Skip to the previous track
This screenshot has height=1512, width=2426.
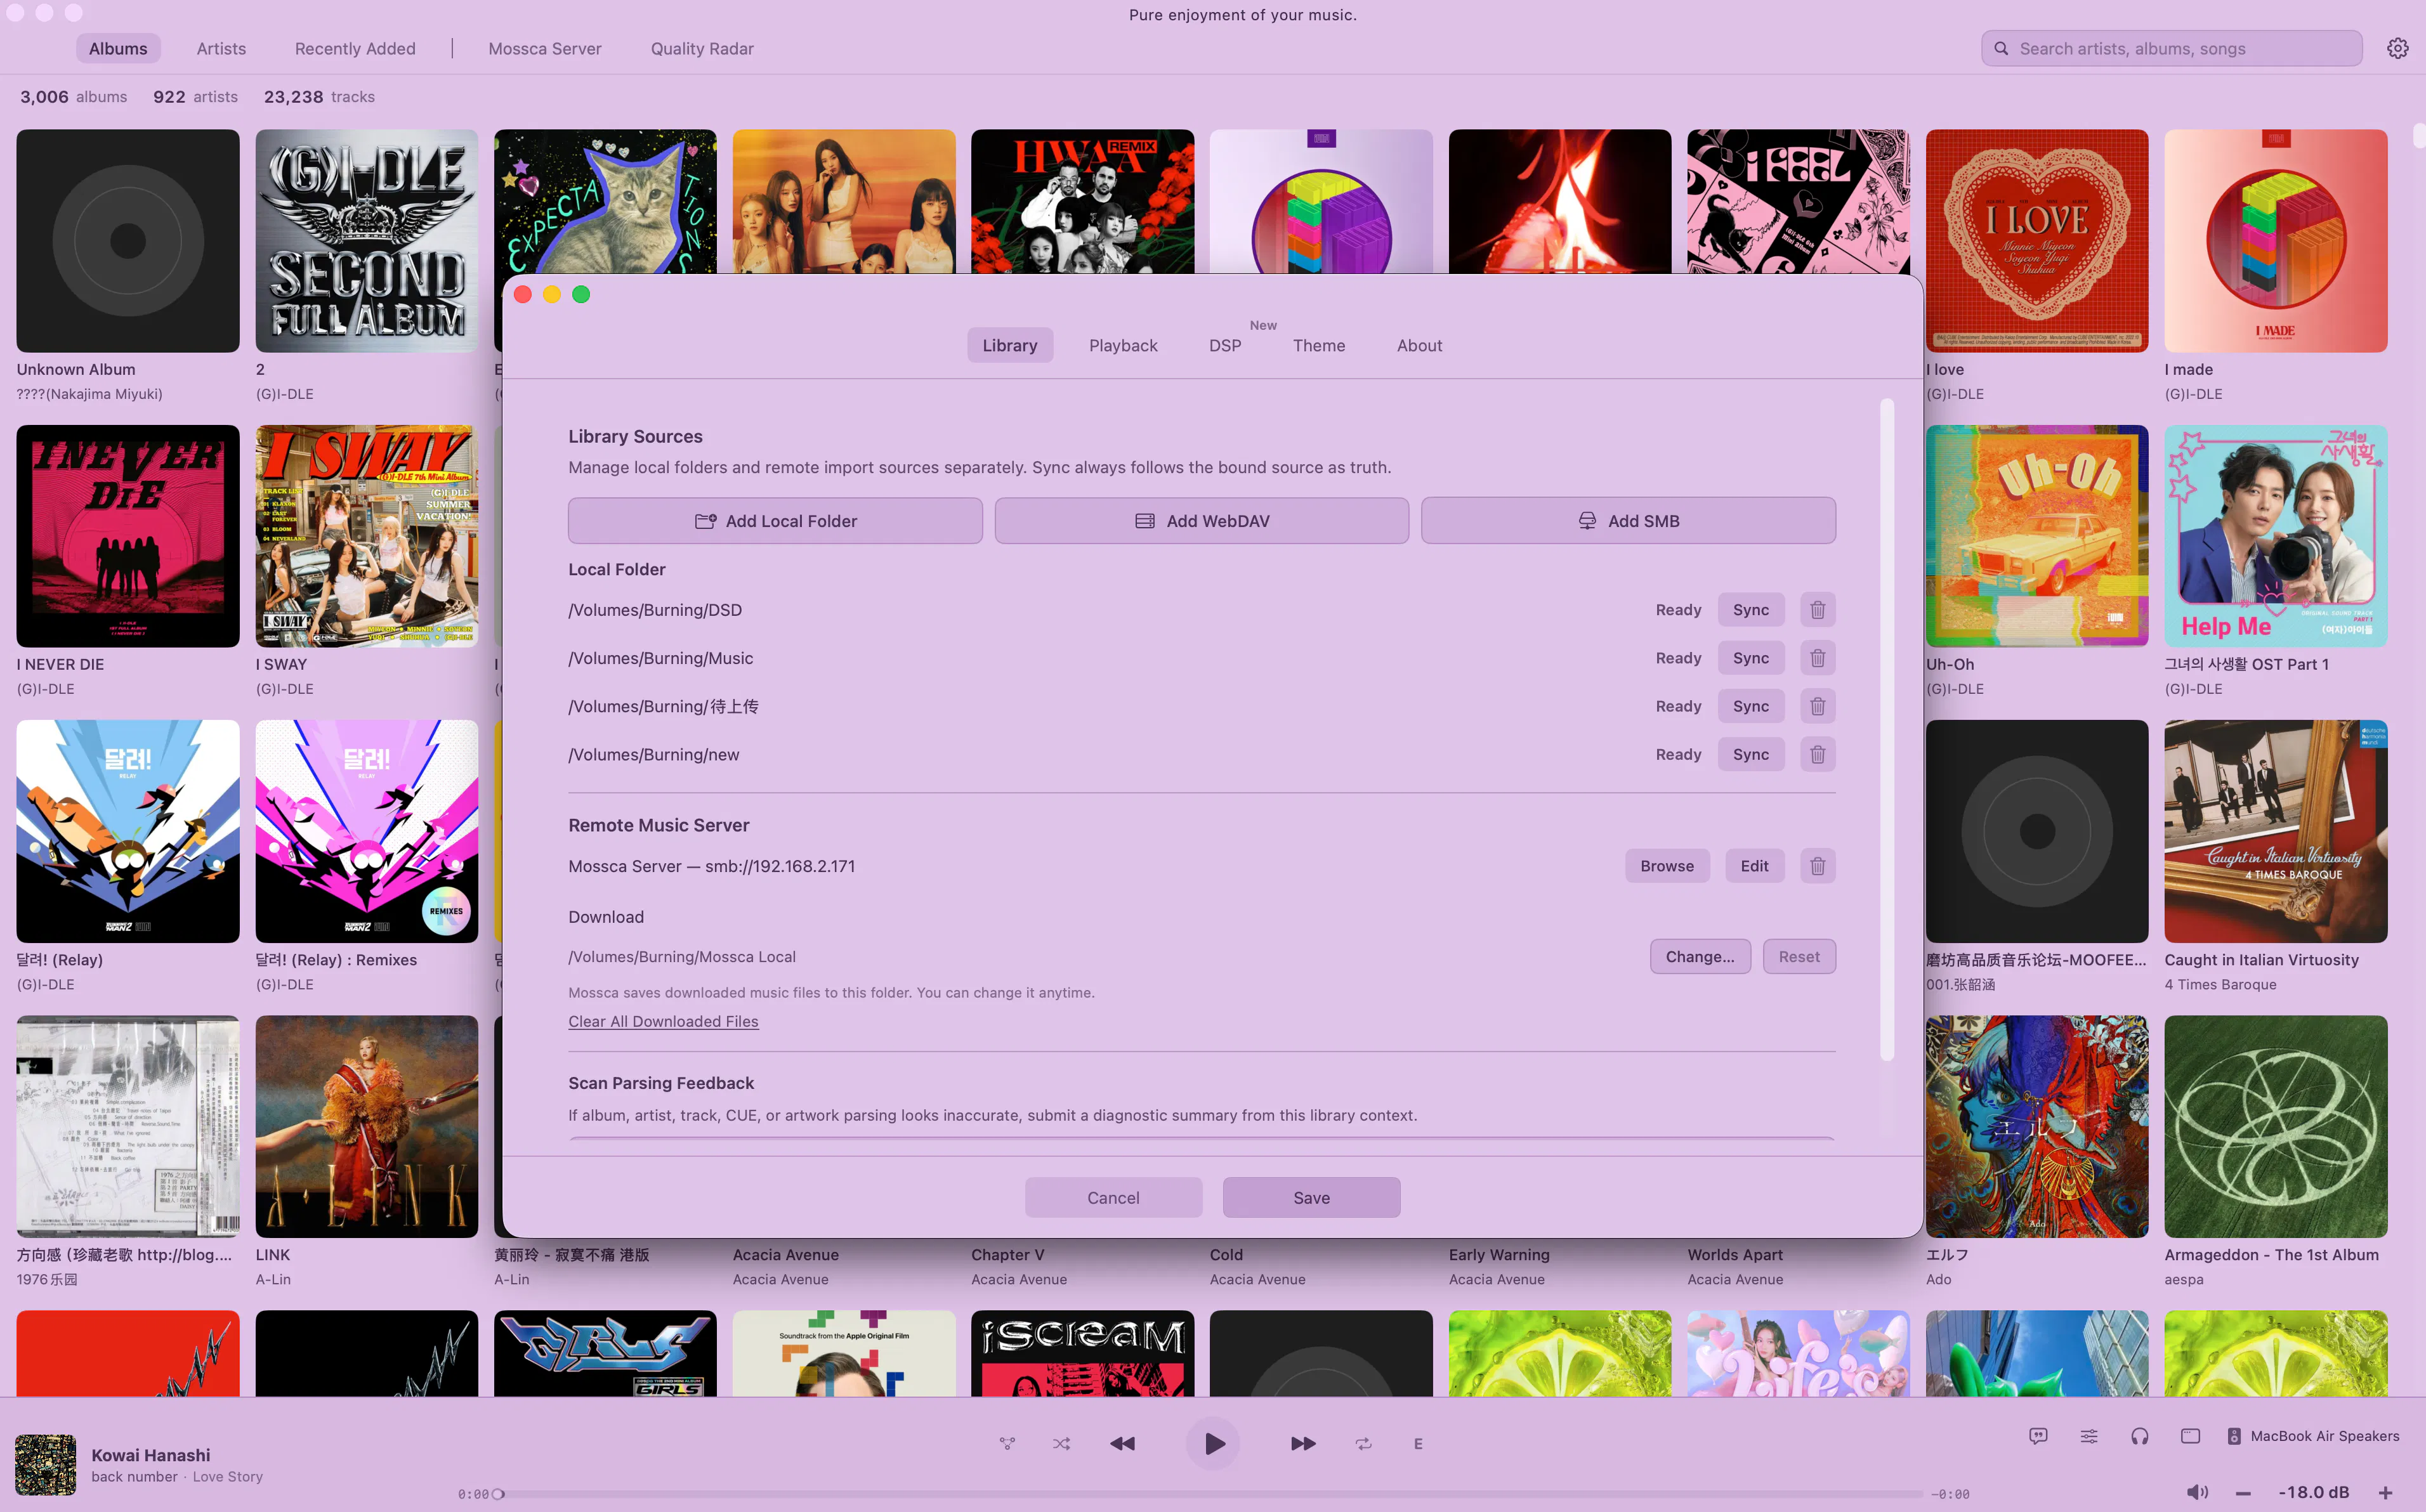coord(1123,1443)
